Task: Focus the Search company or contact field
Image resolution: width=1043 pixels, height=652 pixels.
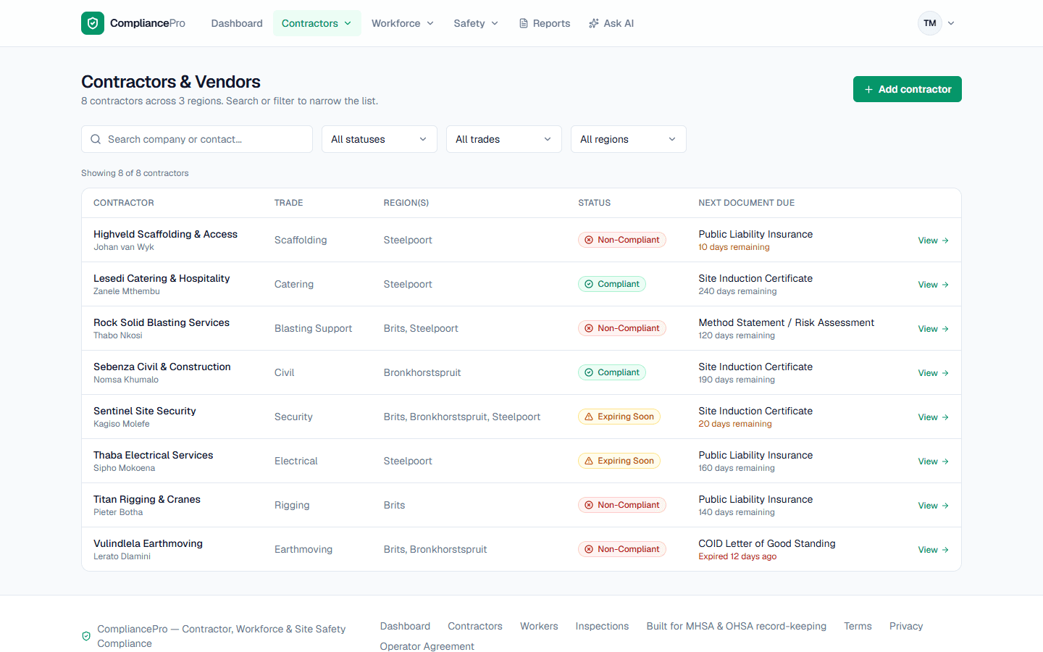Action: (197, 139)
